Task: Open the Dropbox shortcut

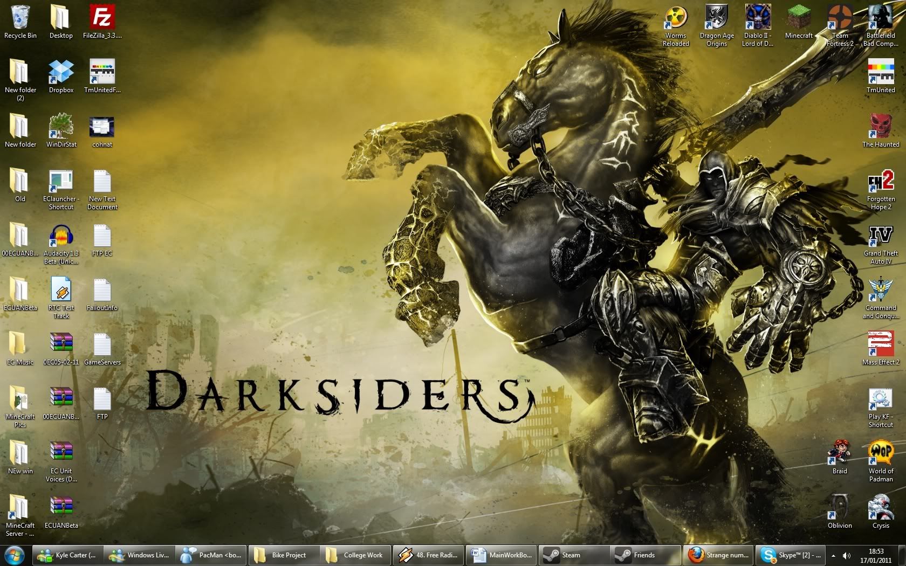Action: (x=61, y=76)
